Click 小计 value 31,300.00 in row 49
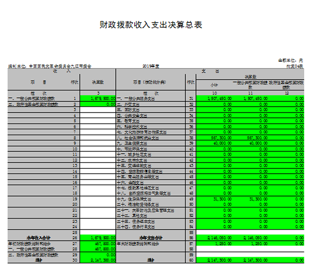The image size is (310, 278). tap(214, 199)
